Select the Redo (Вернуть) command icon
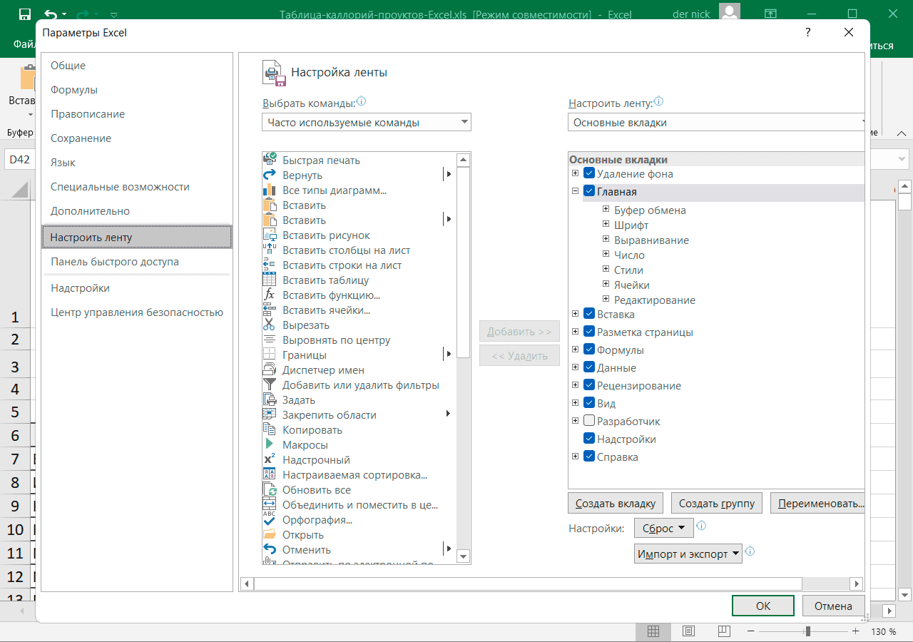Image resolution: width=913 pixels, height=642 pixels. coord(270,175)
